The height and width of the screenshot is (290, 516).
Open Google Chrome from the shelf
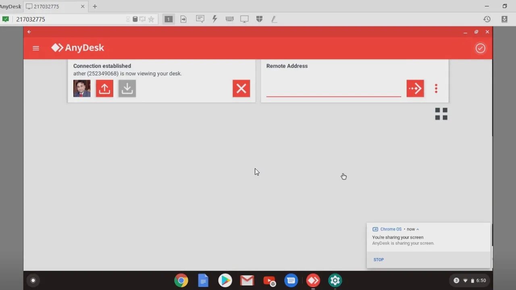(x=181, y=280)
